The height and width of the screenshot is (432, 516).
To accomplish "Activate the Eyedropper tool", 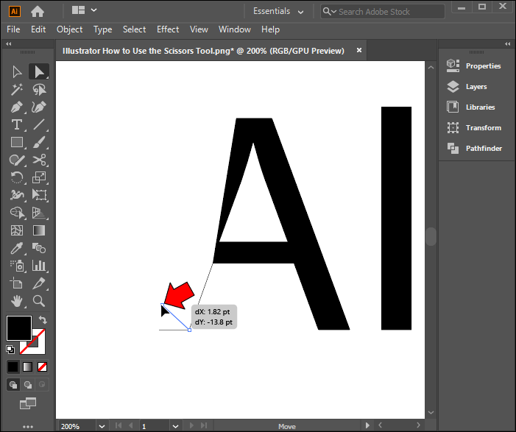I will 17,248.
